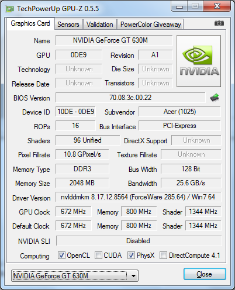Click the camera screenshot icon
This screenshot has height=290, width=235.
[x=219, y=23]
